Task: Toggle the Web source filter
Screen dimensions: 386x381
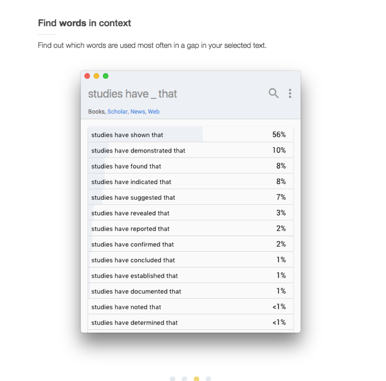Action: point(154,112)
